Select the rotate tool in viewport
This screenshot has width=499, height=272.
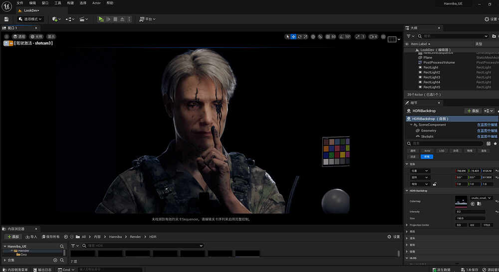click(299, 36)
